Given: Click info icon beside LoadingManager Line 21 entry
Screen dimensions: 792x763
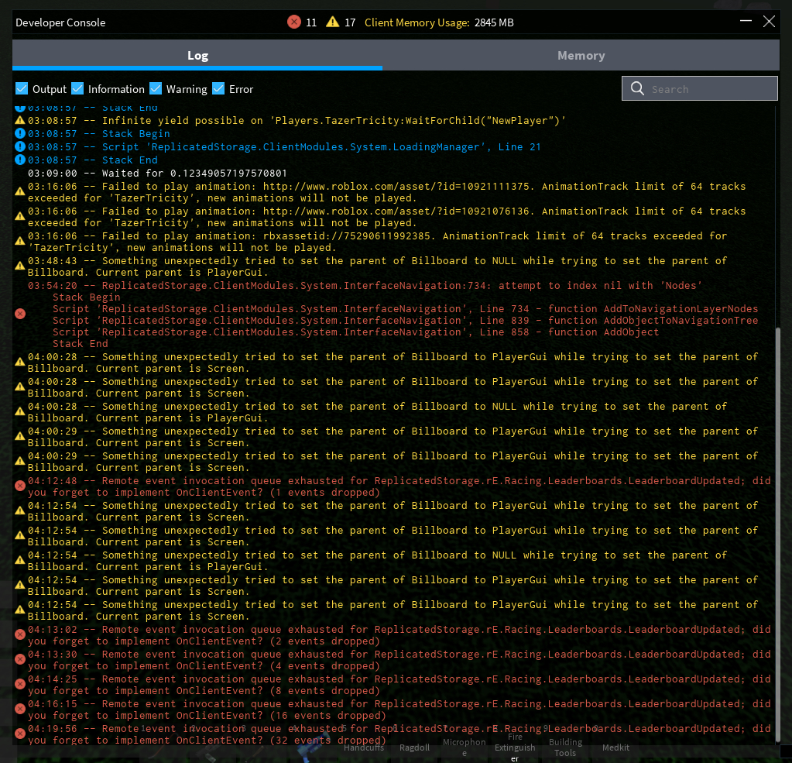Looking at the screenshot, I should point(20,147).
